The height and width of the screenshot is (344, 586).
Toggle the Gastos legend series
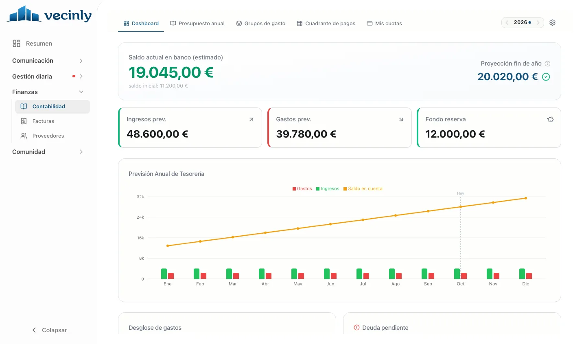pos(302,189)
